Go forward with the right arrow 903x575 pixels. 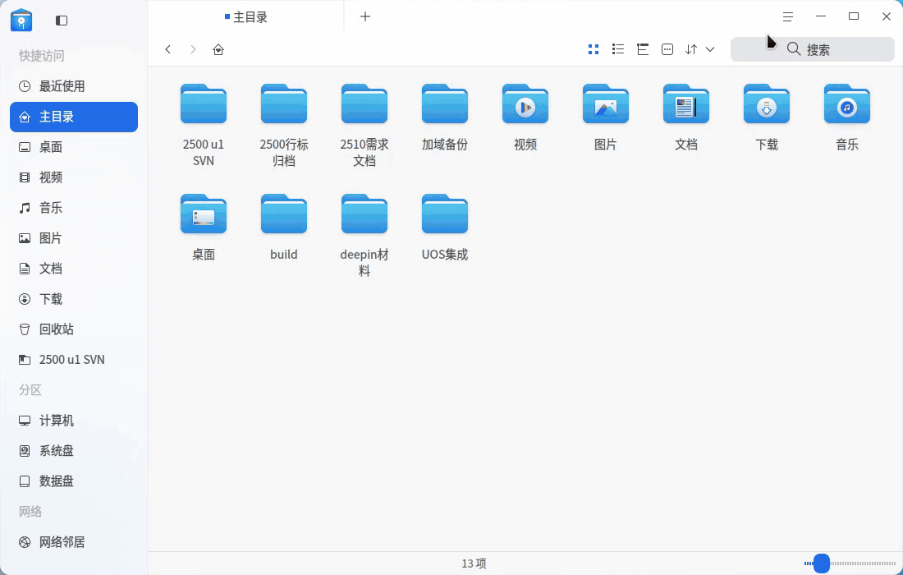193,49
